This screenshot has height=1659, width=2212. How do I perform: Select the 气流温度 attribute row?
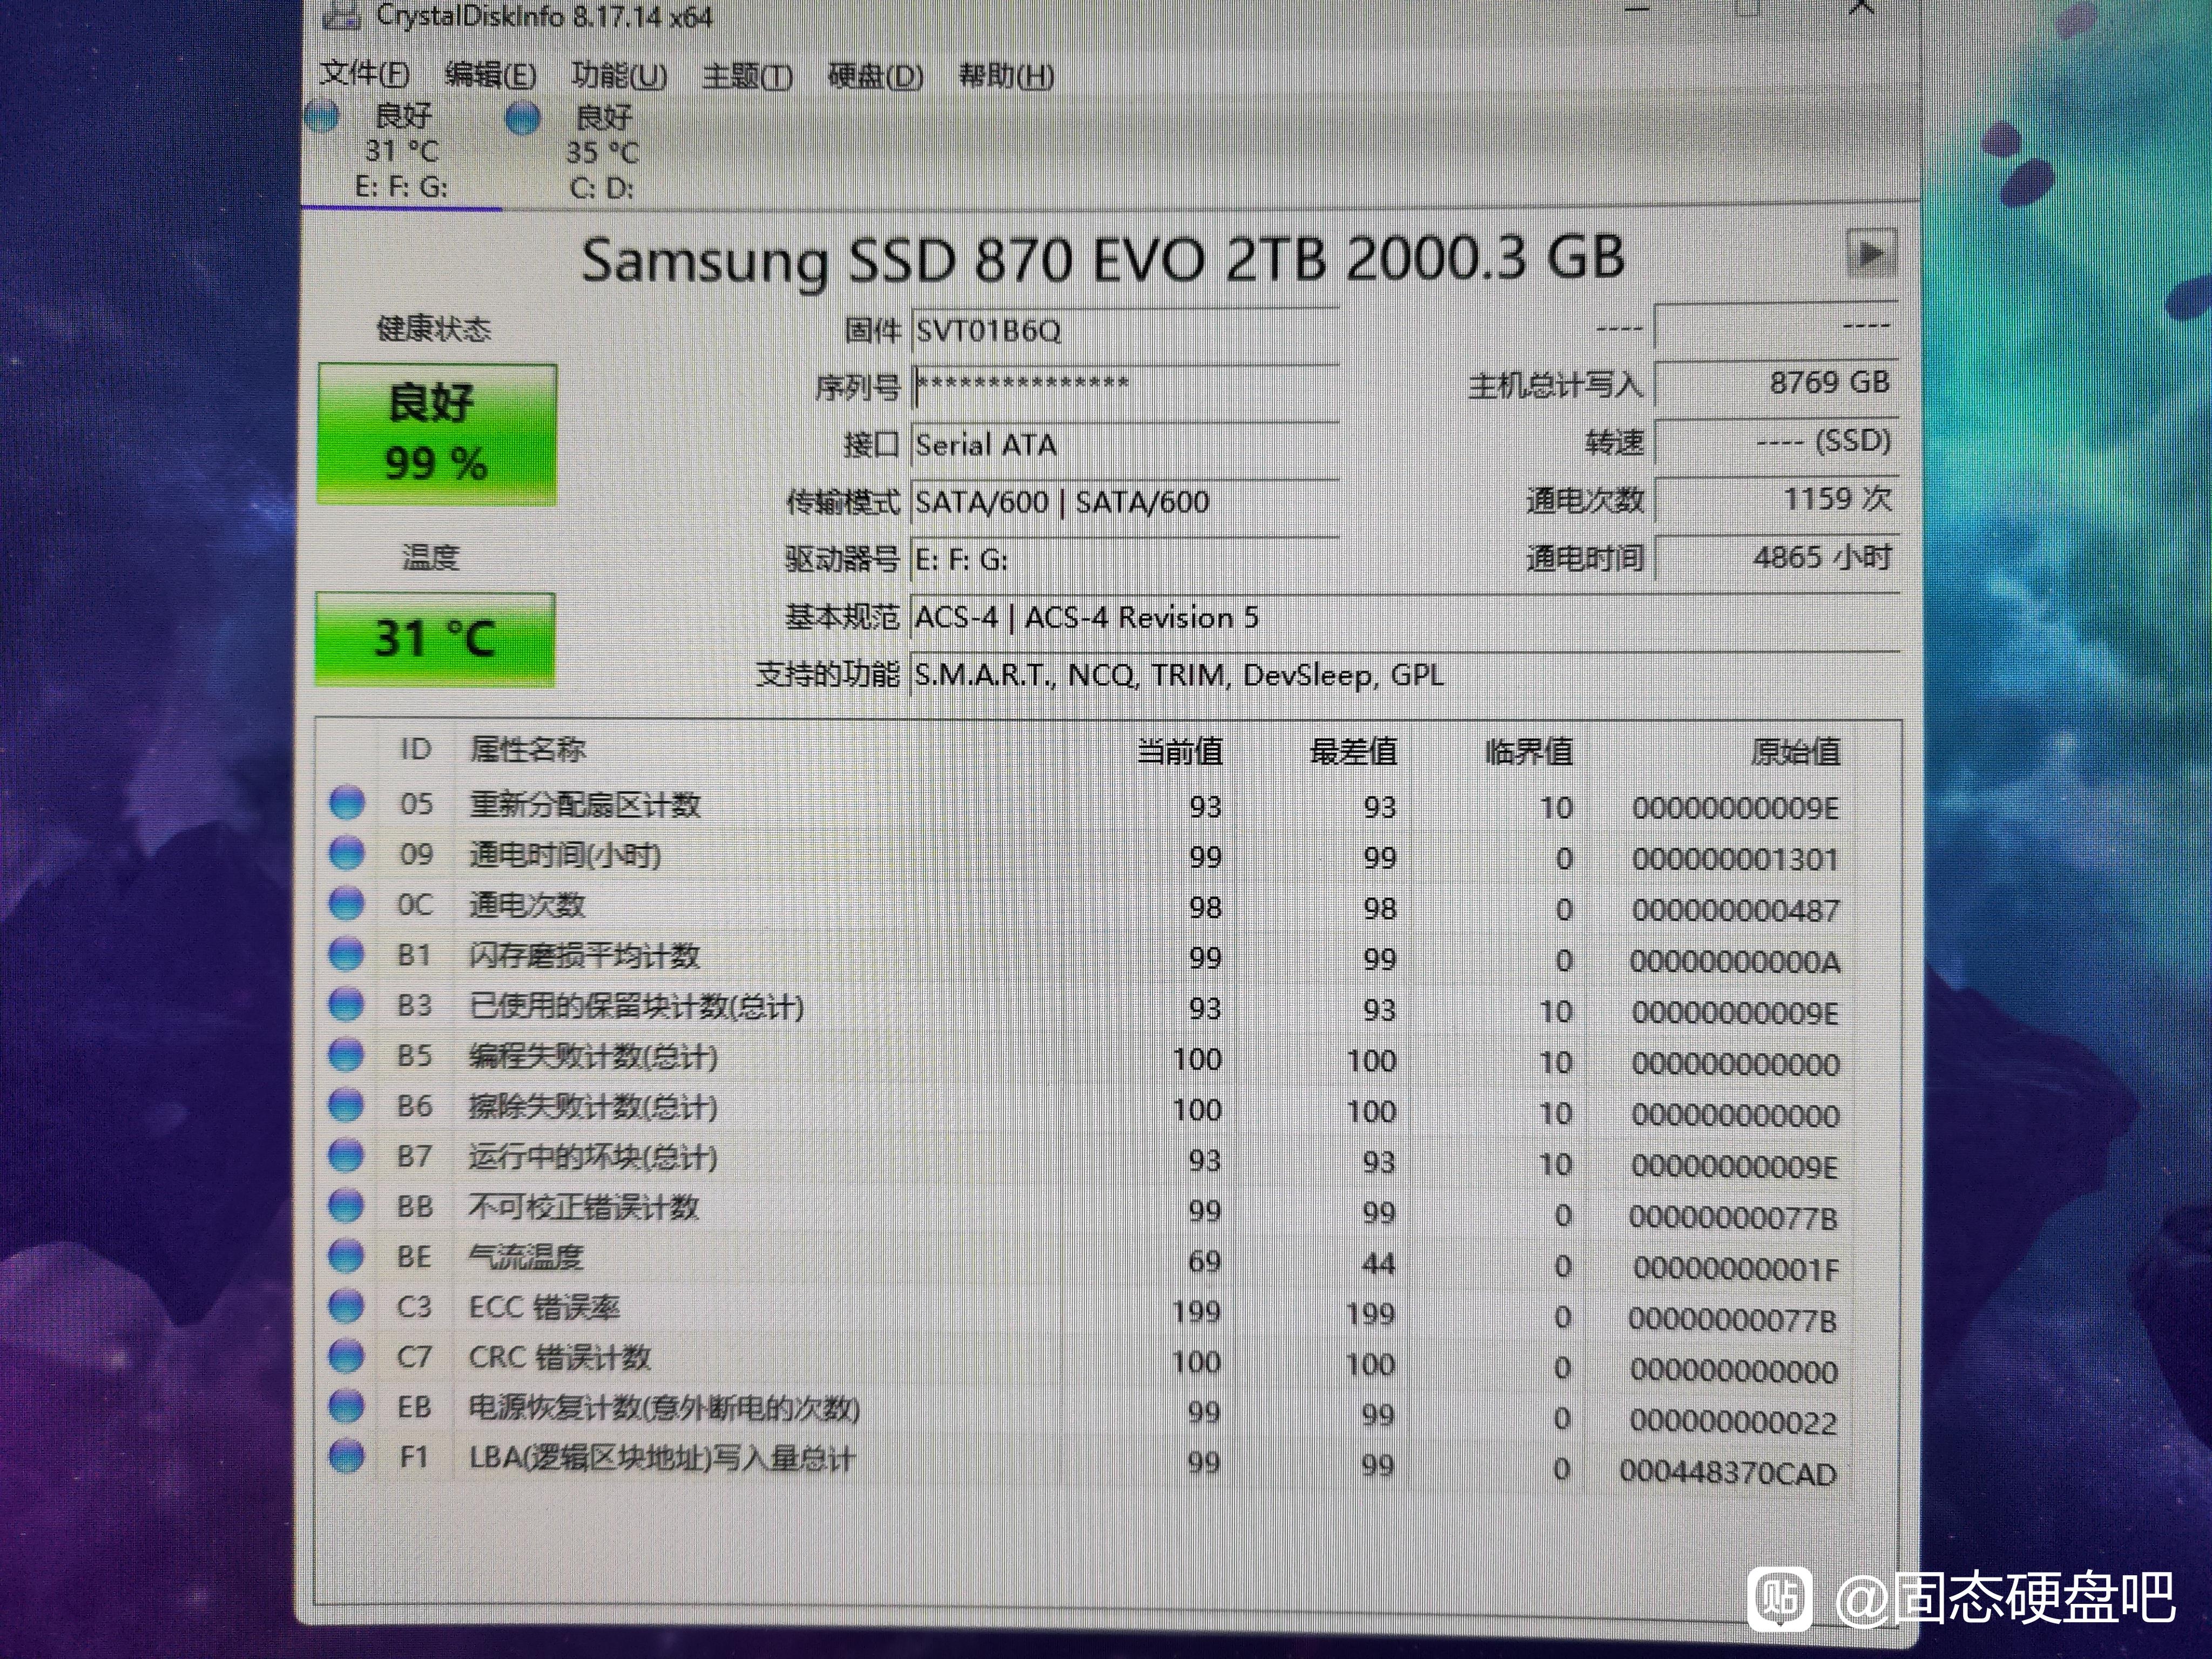pyautogui.click(x=1085, y=1262)
